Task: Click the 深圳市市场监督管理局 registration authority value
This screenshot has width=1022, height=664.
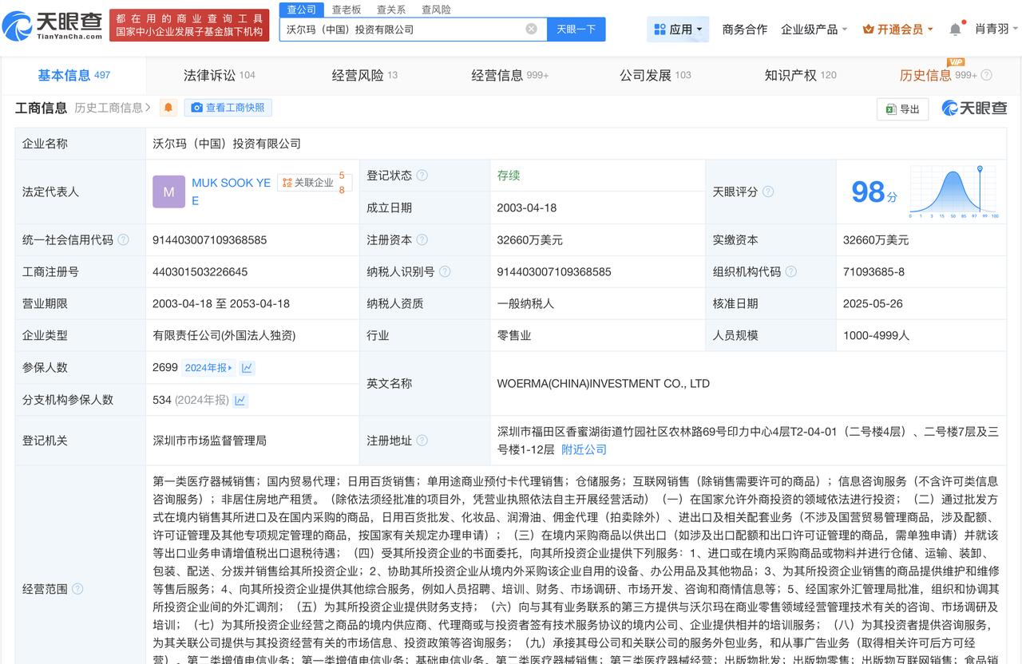Action: [x=209, y=441]
